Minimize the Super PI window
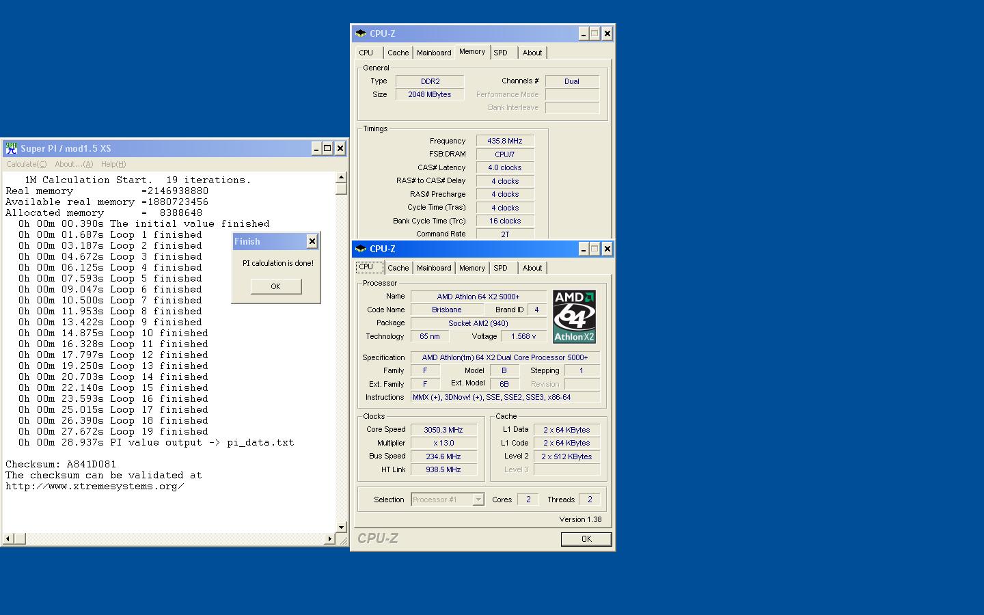 (316, 148)
